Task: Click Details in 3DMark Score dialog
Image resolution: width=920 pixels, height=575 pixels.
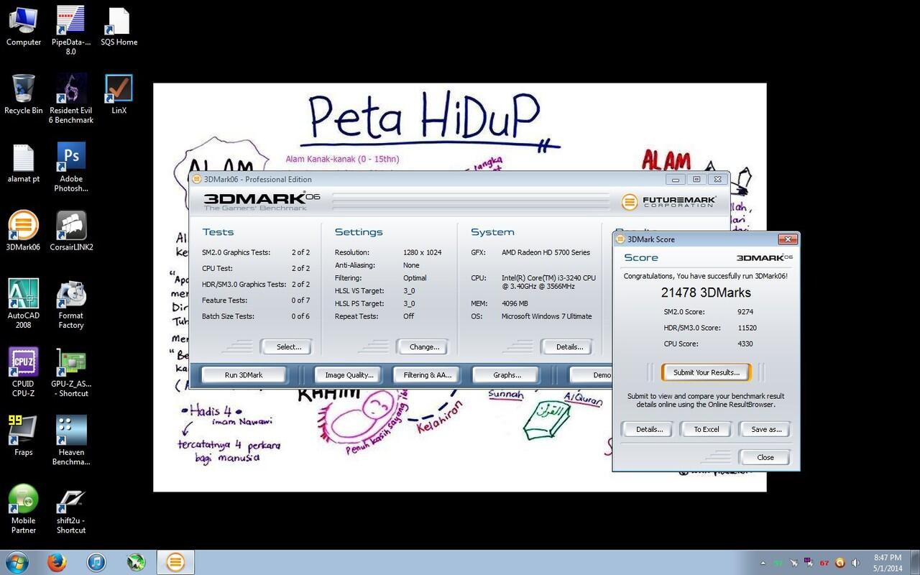Action: (649, 429)
